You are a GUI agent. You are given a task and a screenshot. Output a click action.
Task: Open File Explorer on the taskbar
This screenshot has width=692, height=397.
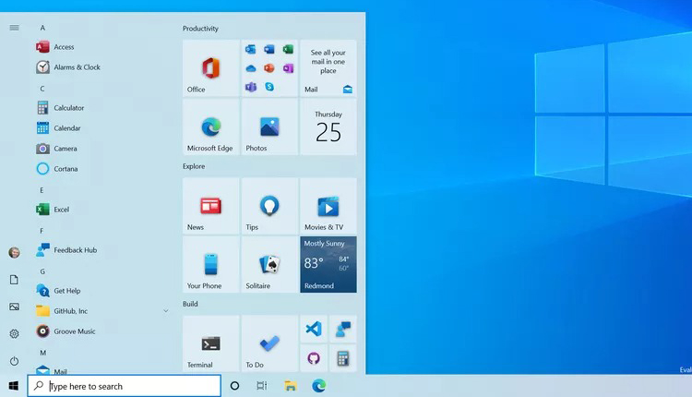click(290, 386)
